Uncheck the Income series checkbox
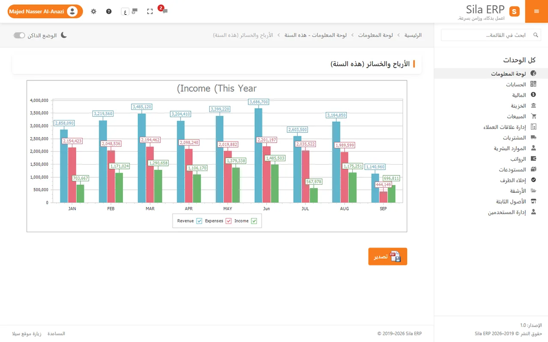This screenshot has width=548, height=342. click(254, 221)
